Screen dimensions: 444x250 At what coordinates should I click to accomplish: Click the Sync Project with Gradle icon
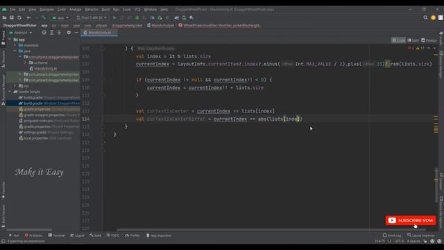pos(177,17)
